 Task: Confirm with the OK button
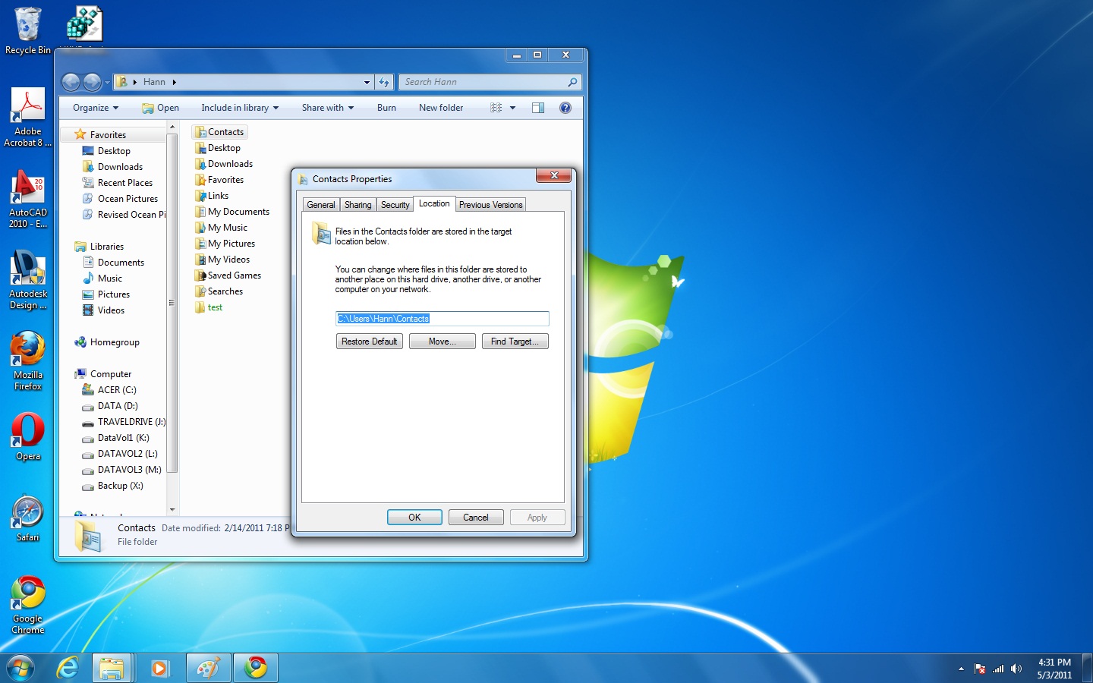click(414, 518)
